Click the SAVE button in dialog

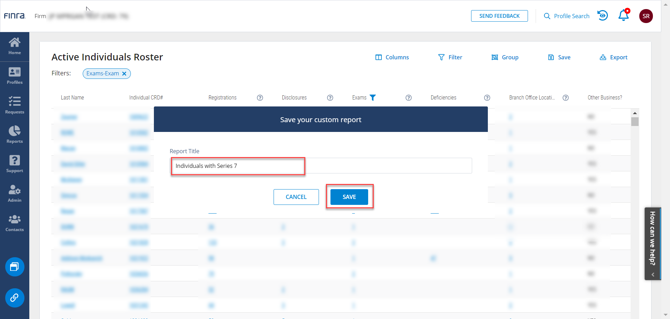[349, 197]
